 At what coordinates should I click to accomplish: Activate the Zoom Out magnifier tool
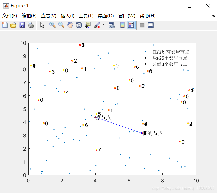(x=61, y=25)
